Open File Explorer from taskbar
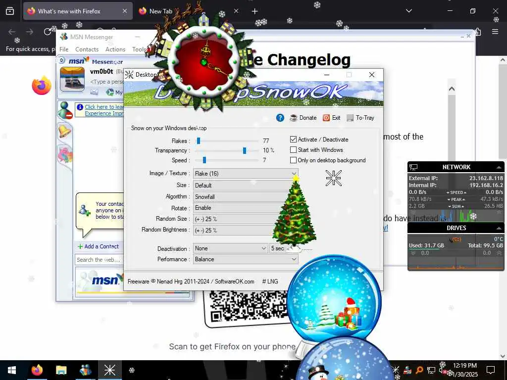The height and width of the screenshot is (380, 507). coord(61,370)
